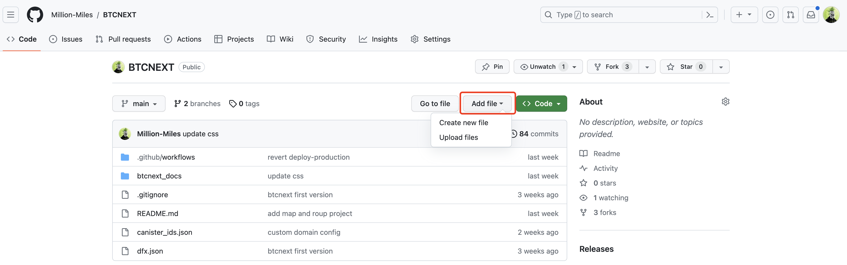Focus the Type / to search field
The image size is (847, 265).
629,15
